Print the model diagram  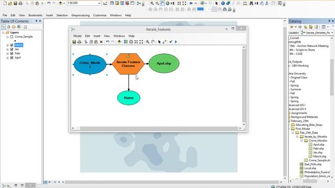(79, 42)
